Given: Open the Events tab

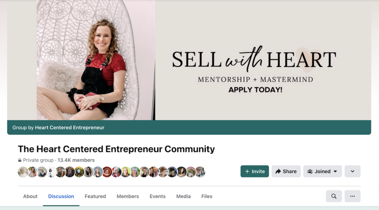Looking at the screenshot, I should pyautogui.click(x=158, y=196).
